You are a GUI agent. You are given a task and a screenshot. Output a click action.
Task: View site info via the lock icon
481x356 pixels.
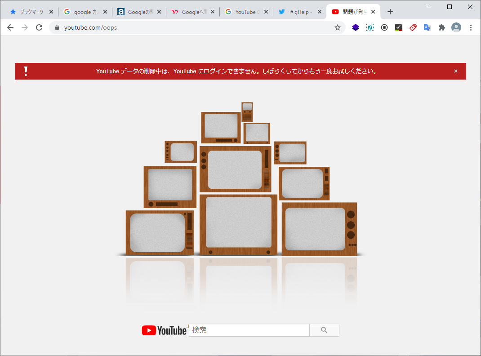pos(57,27)
